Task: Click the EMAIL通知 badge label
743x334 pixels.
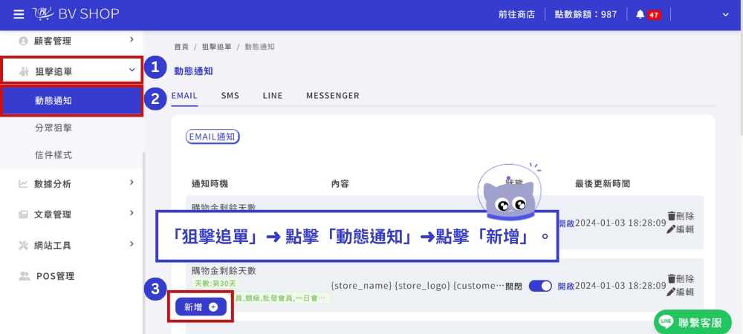Action: [x=212, y=137]
